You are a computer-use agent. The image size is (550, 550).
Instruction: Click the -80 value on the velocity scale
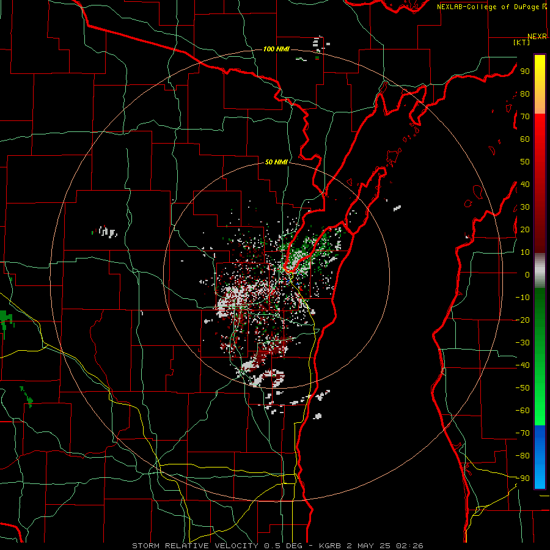[522, 456]
